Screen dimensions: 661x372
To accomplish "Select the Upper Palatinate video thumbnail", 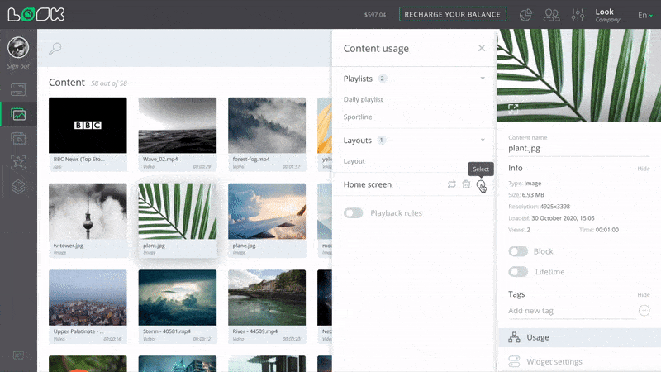I will (x=88, y=298).
